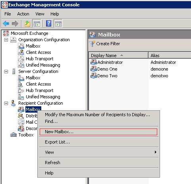The width and height of the screenshot is (191, 184).
Task: Open the View submenu arrow in context menu
Action: coord(156,152)
